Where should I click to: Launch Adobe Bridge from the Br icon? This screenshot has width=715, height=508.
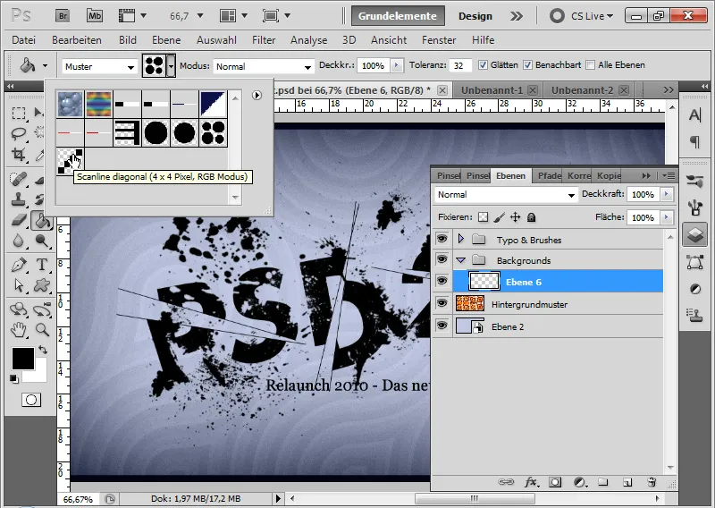tap(63, 16)
